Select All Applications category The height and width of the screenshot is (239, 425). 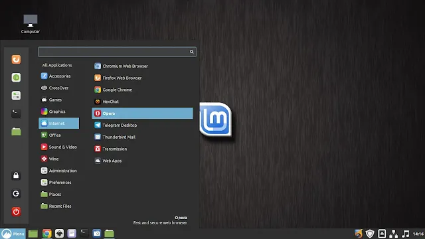57,65
